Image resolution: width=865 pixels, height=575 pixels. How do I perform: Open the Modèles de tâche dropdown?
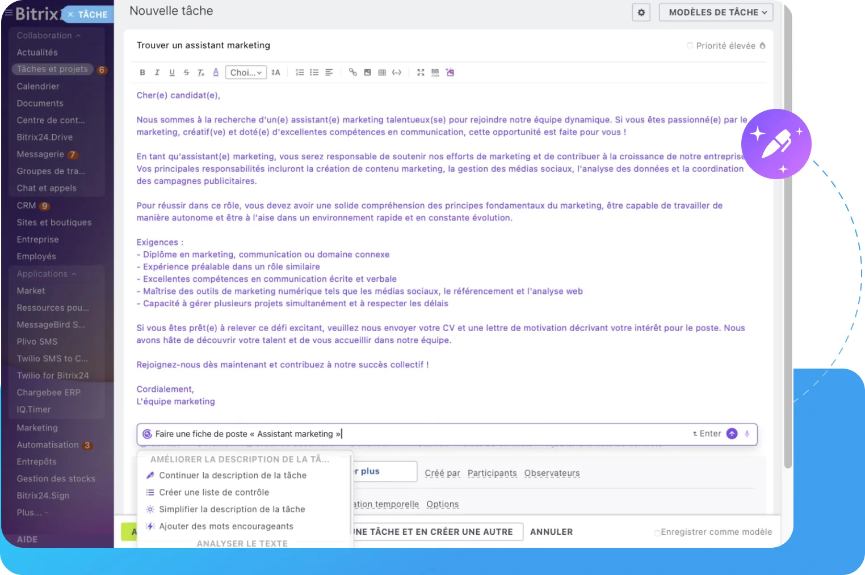pos(715,12)
